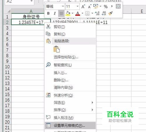Select the Format Painter brush
The width and height of the screenshot is (146, 132).
pyautogui.click(x=110, y=13)
